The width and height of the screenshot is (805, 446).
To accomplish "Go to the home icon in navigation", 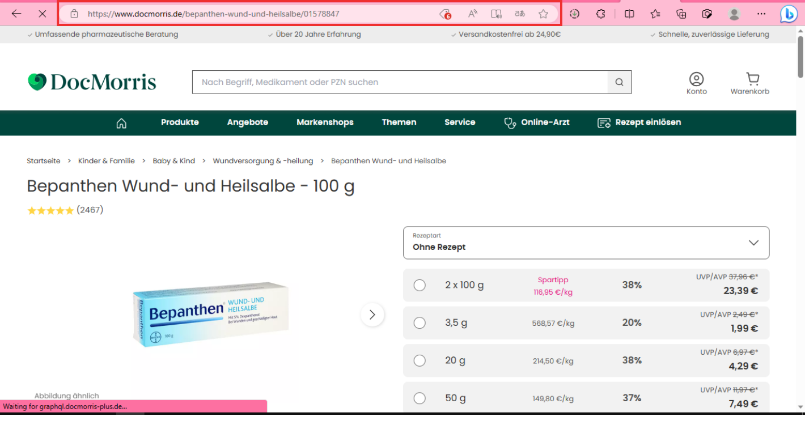I will [121, 123].
